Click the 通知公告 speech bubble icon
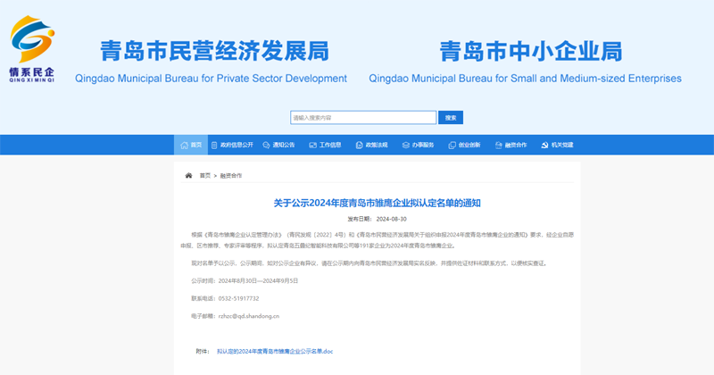 [265, 145]
